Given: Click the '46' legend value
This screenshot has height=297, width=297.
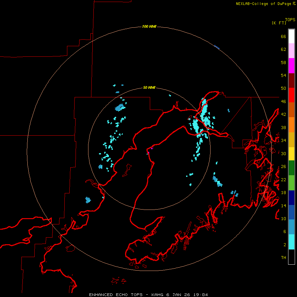Looking at the screenshot, I should (x=283, y=102).
